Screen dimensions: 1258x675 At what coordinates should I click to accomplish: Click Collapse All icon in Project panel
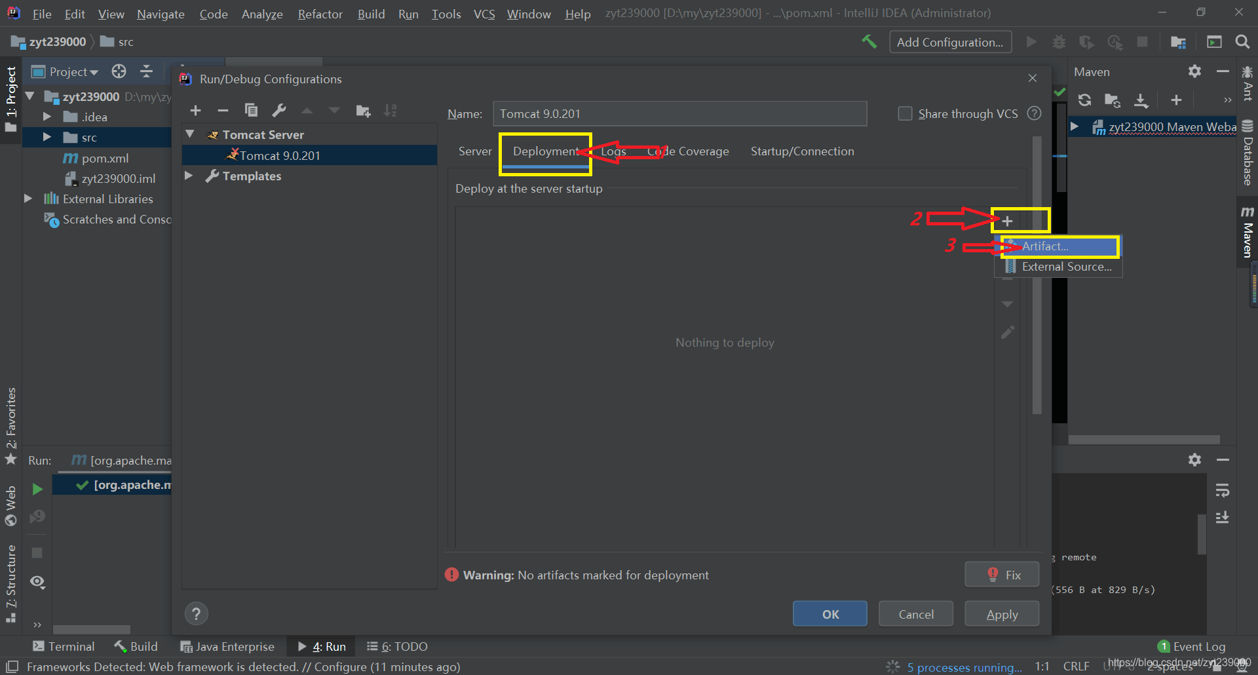coord(147,71)
